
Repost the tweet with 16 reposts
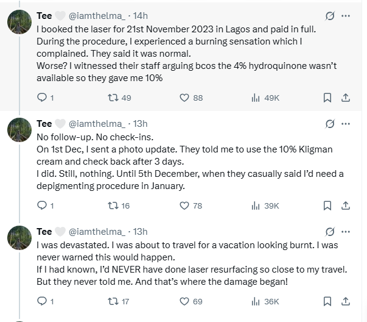(113, 206)
